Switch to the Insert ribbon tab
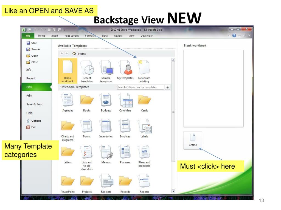 point(55,36)
